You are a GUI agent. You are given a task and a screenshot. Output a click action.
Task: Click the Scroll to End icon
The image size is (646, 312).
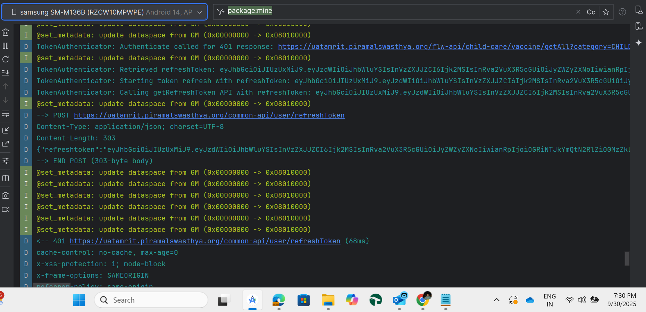click(6, 73)
